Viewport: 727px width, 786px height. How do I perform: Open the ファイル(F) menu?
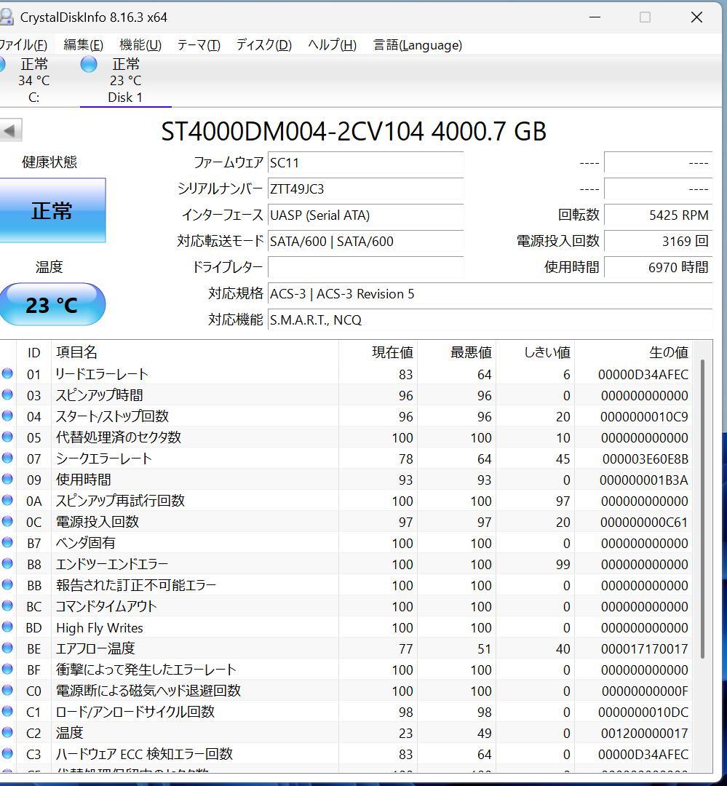point(23,45)
